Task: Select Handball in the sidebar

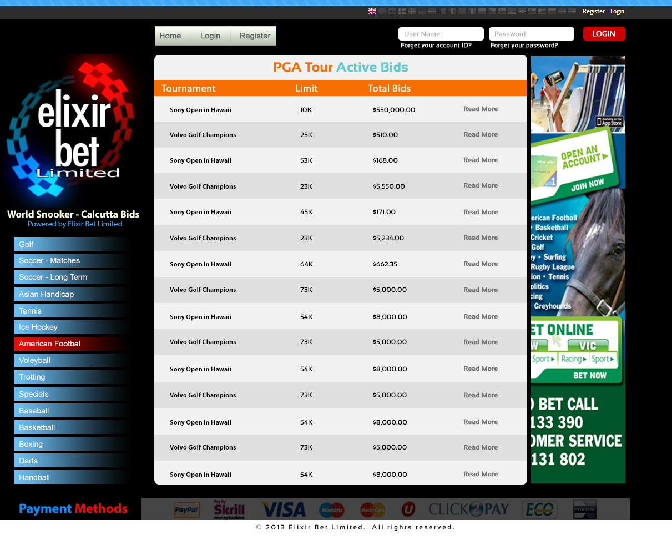Action: (x=72, y=477)
